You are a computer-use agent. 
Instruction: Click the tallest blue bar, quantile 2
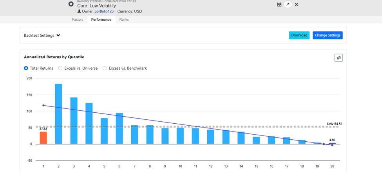tap(58, 114)
